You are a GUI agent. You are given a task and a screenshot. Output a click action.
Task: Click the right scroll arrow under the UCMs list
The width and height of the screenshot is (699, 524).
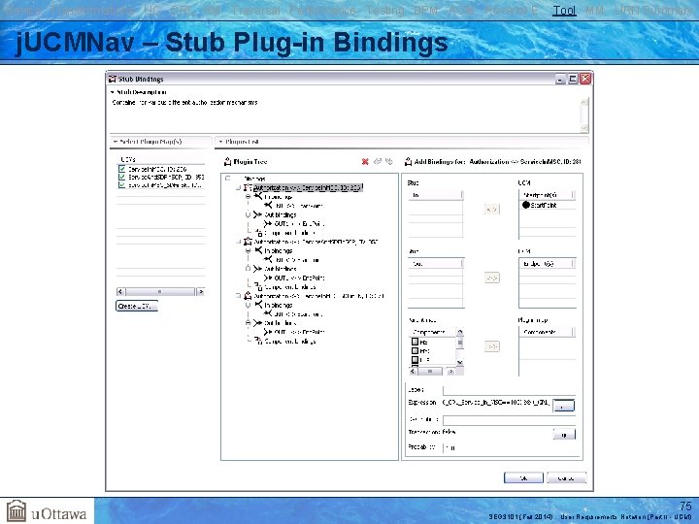point(201,292)
